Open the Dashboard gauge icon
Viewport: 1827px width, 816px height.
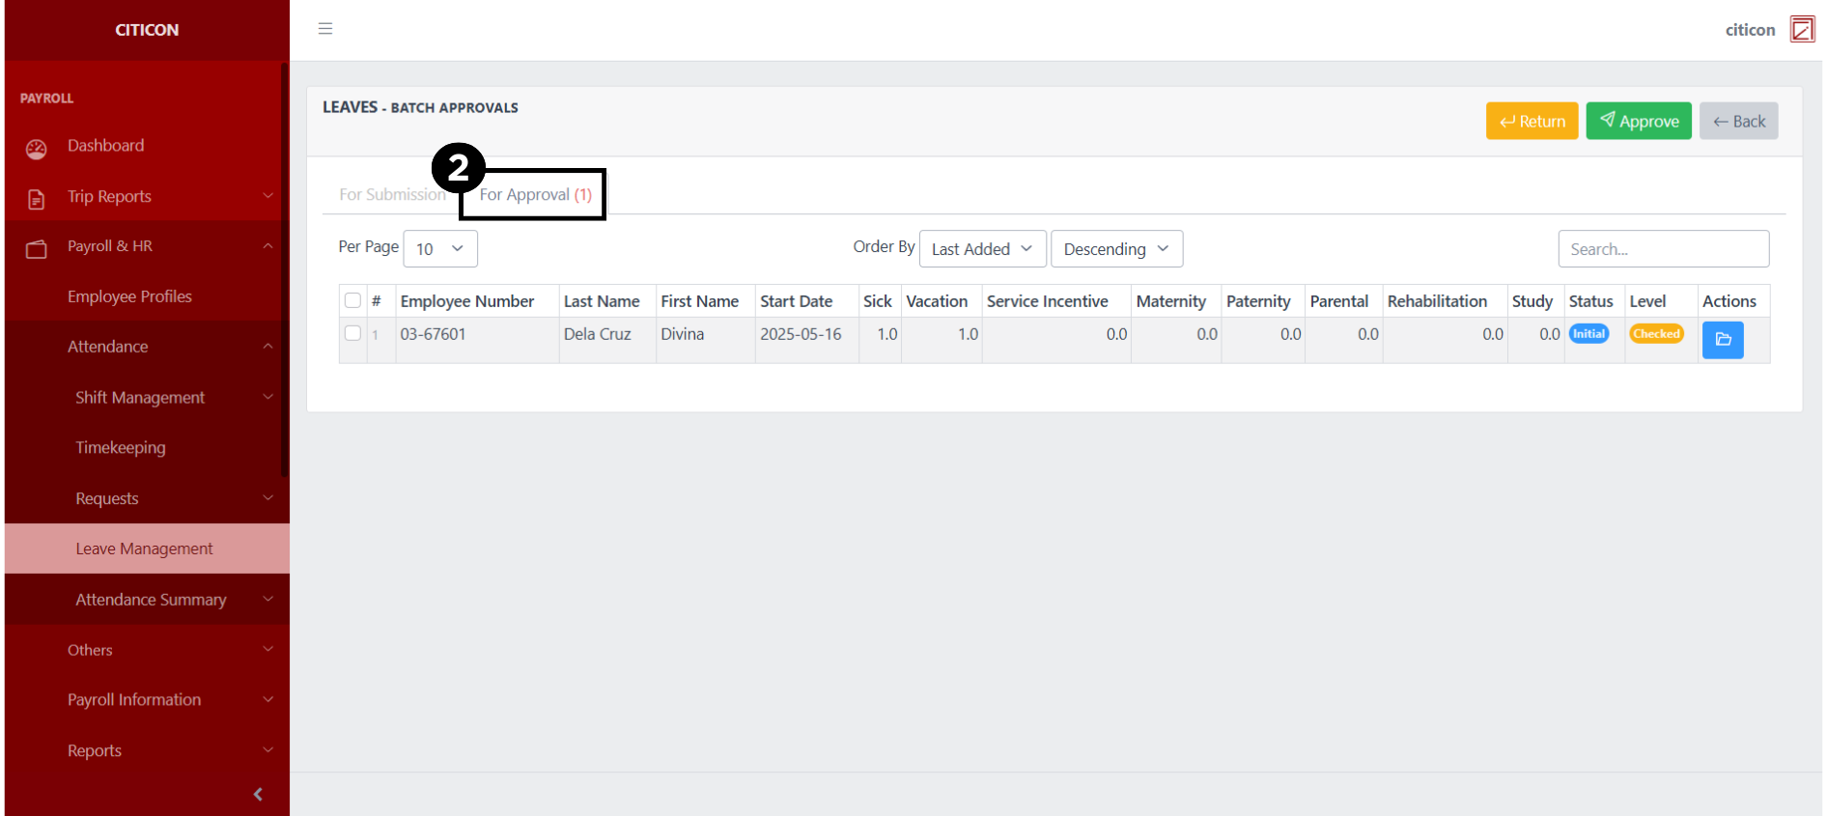tap(37, 149)
